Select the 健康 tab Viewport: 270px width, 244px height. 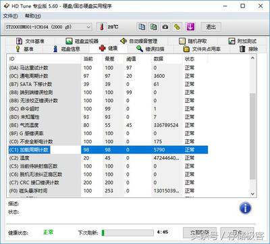pos(109,48)
